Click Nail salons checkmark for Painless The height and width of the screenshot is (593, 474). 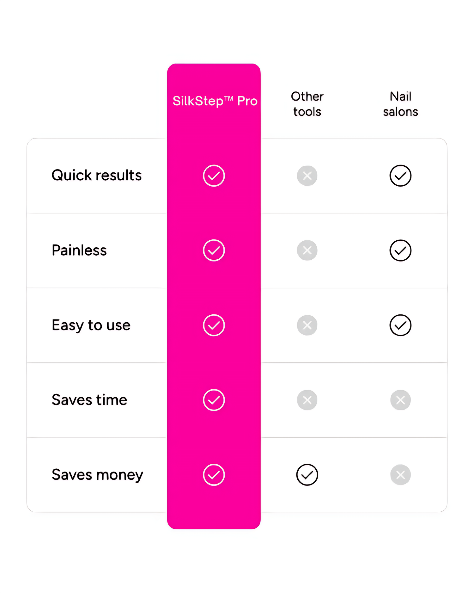coord(400,250)
